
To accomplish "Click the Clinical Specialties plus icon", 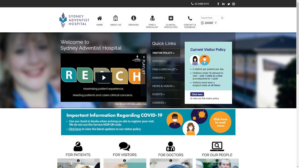I will [171, 18].
